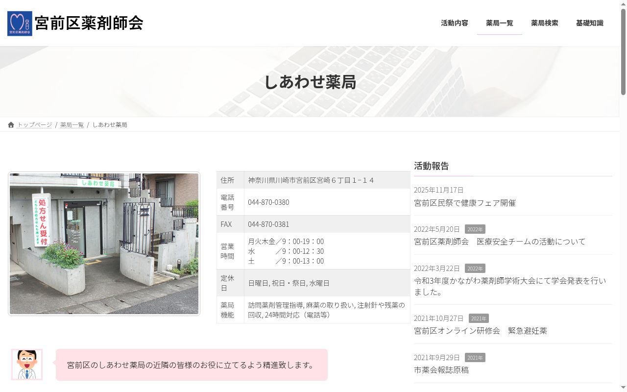Click the hours line 水 ／9：00-12：30

pyautogui.click(x=286, y=251)
